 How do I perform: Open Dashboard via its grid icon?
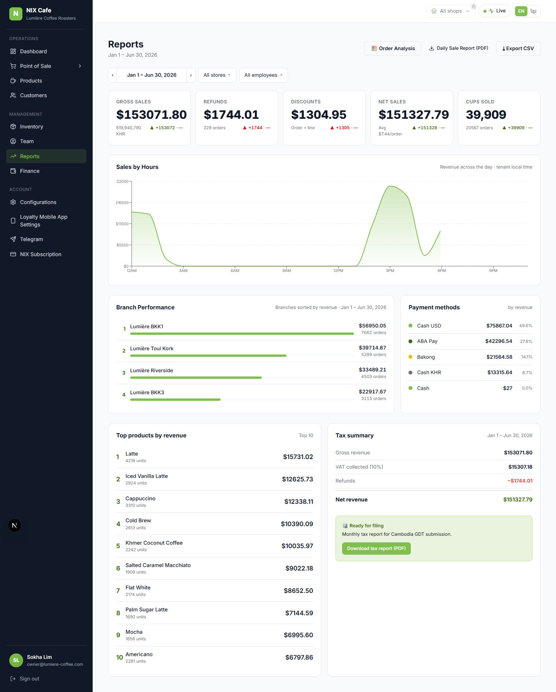[x=13, y=51]
